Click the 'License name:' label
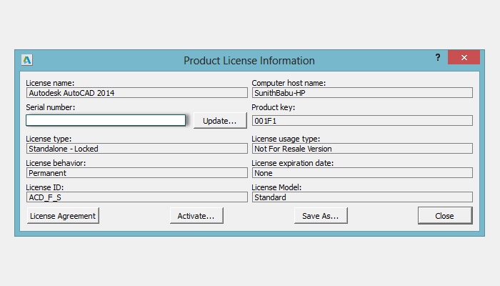 pos(50,83)
